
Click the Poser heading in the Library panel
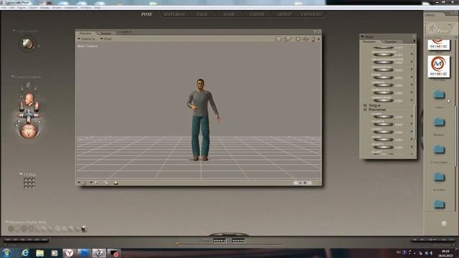click(443, 31)
